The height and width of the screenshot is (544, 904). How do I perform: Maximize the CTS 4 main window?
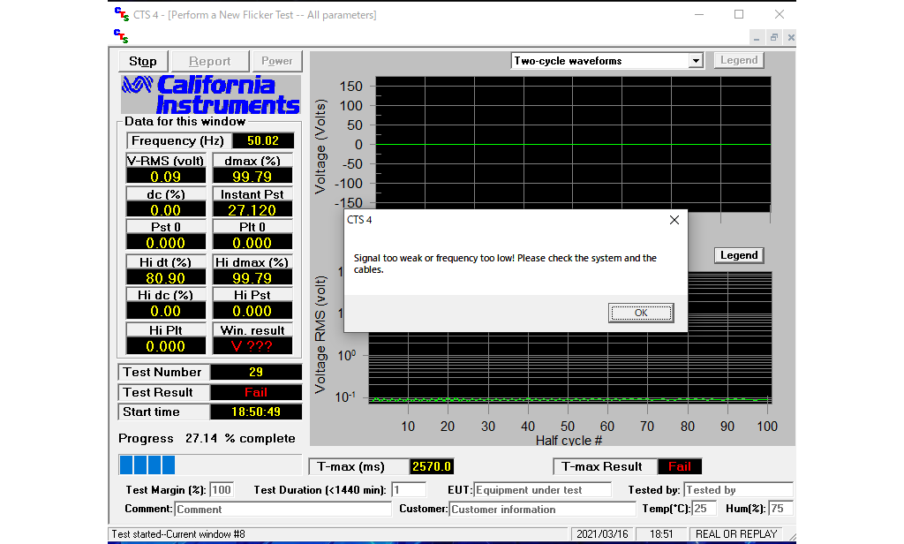click(x=739, y=14)
